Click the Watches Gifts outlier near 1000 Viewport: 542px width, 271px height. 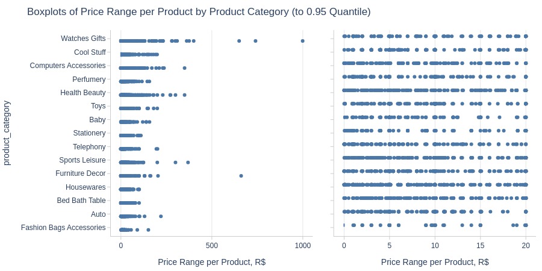click(302, 41)
